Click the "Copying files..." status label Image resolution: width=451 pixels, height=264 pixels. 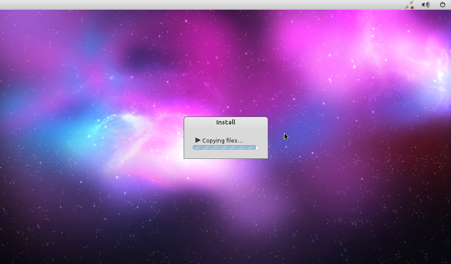(x=222, y=141)
